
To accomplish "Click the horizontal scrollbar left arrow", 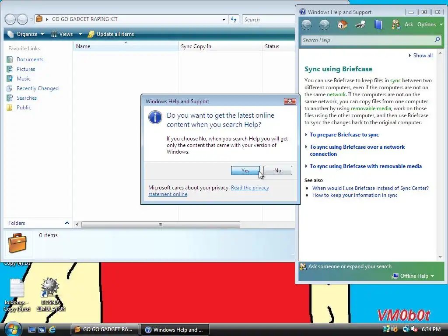I will tap(77, 224).
